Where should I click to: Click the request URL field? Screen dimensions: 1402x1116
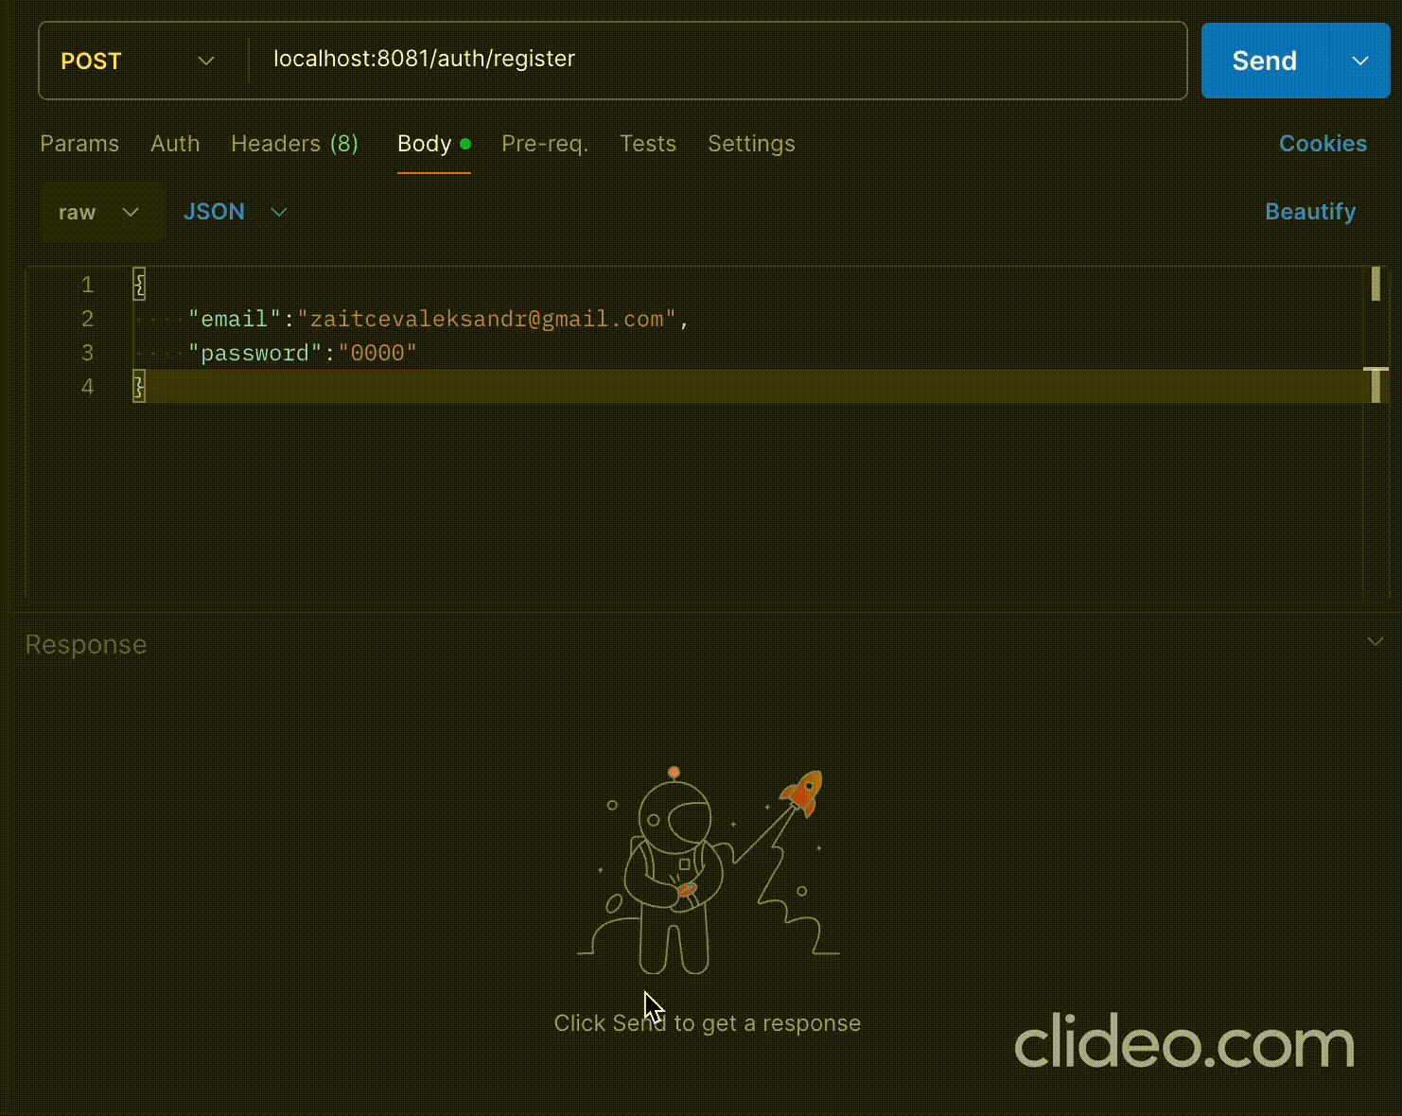pos(719,60)
